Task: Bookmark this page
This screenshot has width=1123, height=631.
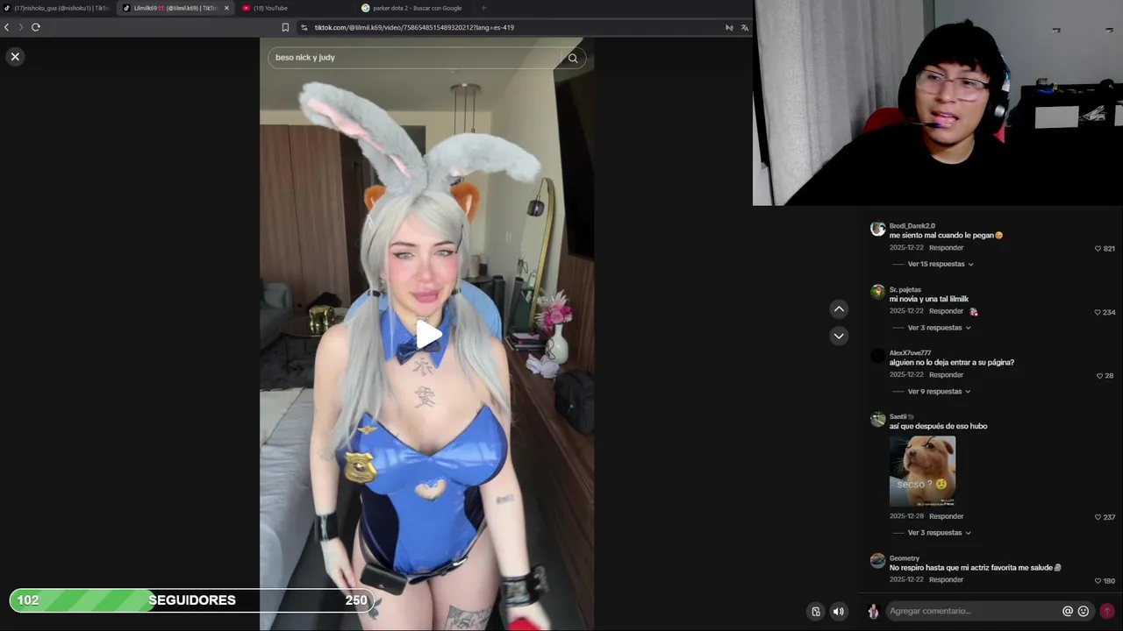Action: pos(285,27)
